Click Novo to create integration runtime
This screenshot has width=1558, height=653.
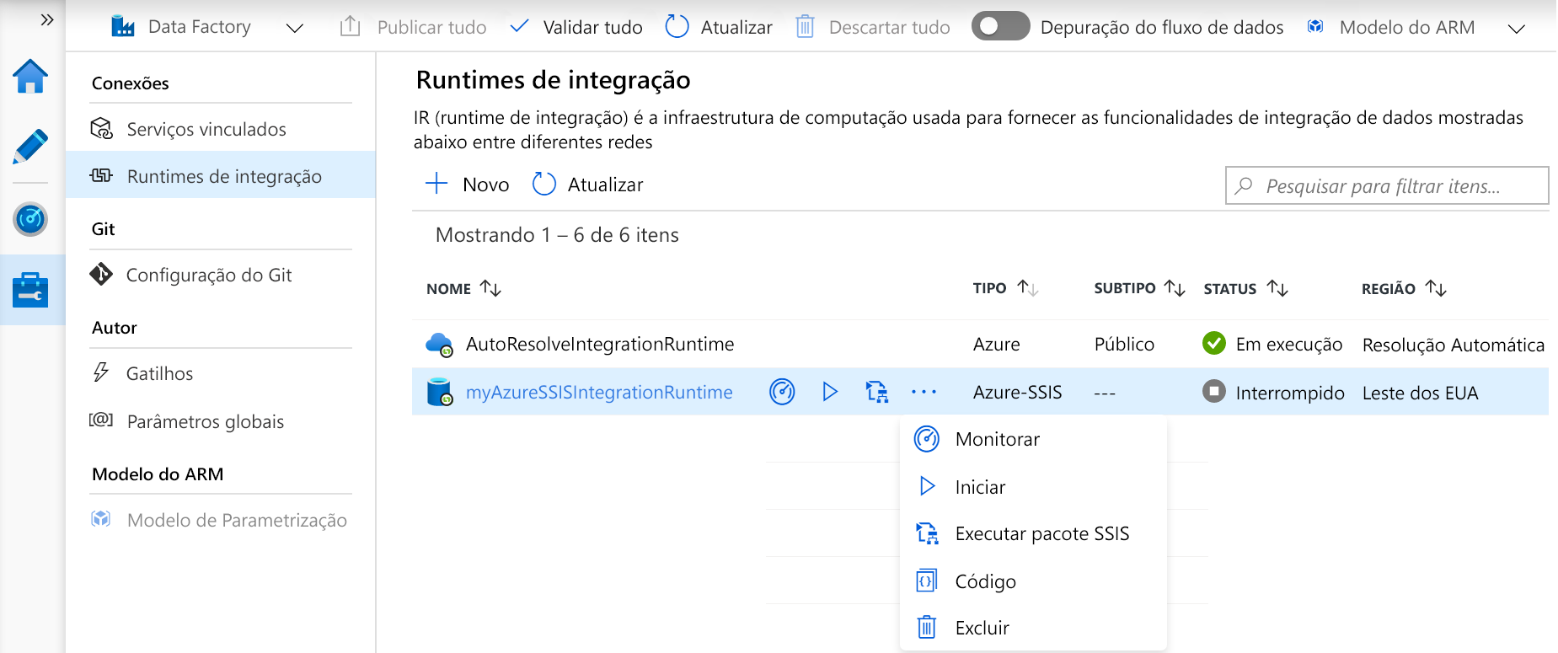click(x=467, y=185)
